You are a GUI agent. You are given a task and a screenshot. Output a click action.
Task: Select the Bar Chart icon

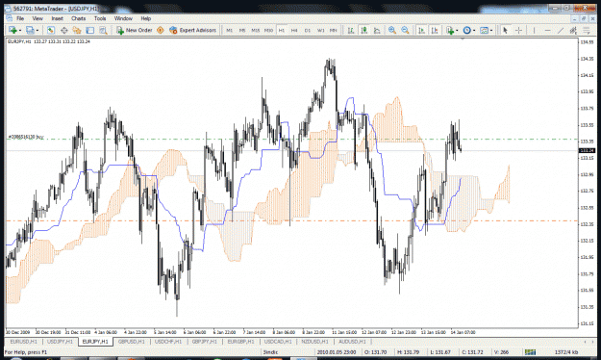pyautogui.click(x=351, y=30)
